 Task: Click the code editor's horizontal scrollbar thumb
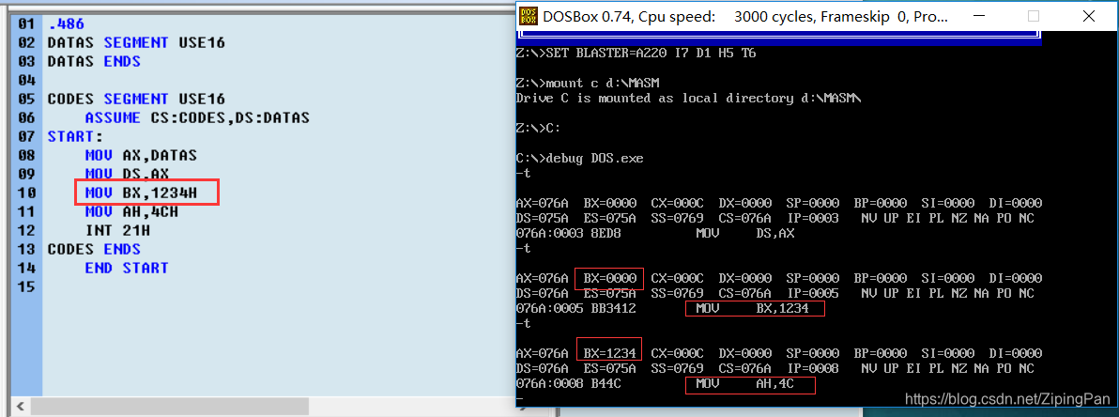click(170, 407)
